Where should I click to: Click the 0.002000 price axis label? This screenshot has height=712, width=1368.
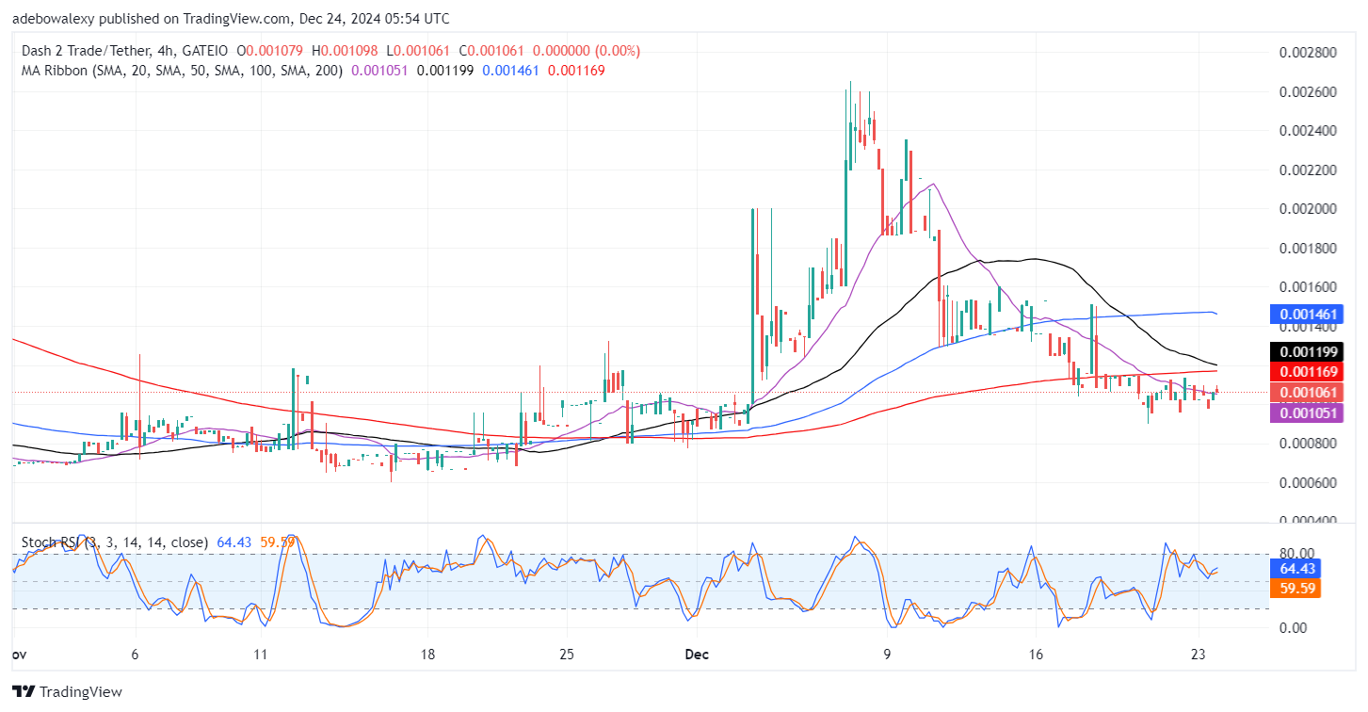[x=1310, y=208]
